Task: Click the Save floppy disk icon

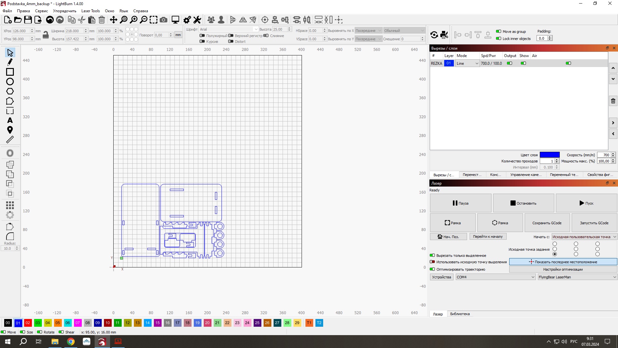Action: (28, 20)
